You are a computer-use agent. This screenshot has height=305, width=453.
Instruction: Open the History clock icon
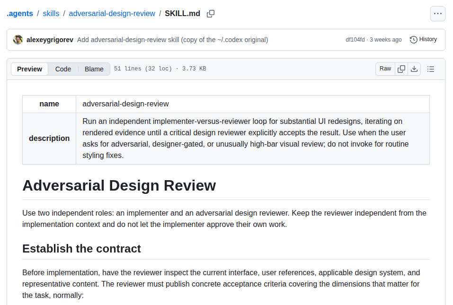413,40
